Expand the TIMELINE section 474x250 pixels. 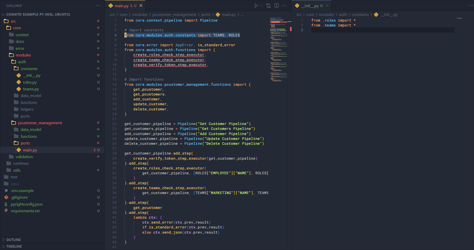[x=14, y=246]
